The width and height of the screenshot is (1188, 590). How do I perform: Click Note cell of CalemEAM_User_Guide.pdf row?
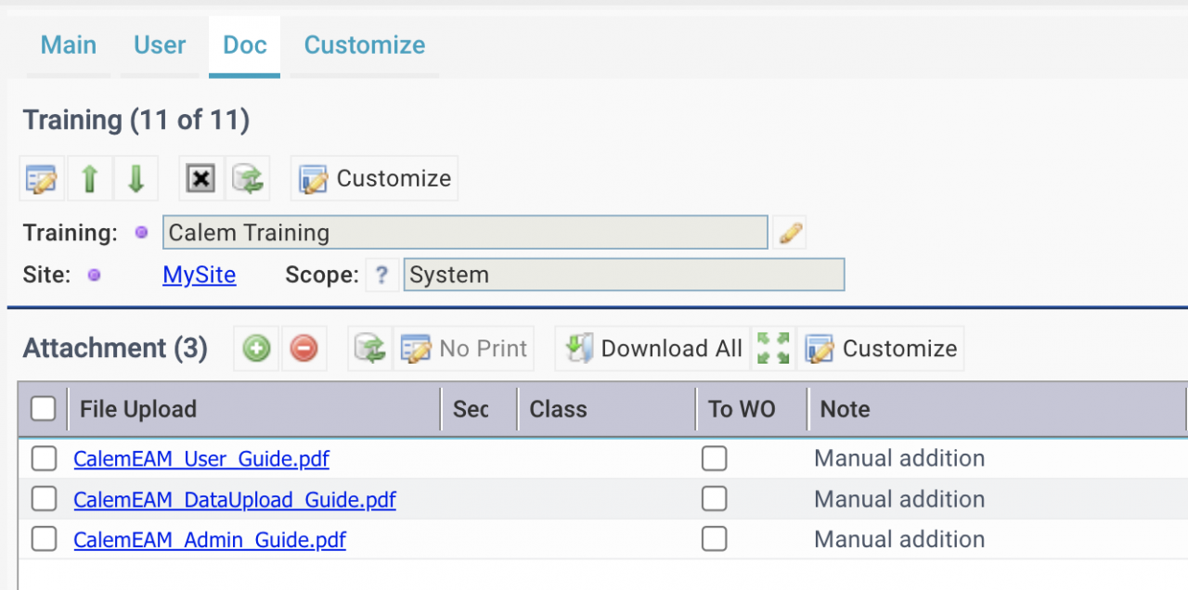[997, 458]
